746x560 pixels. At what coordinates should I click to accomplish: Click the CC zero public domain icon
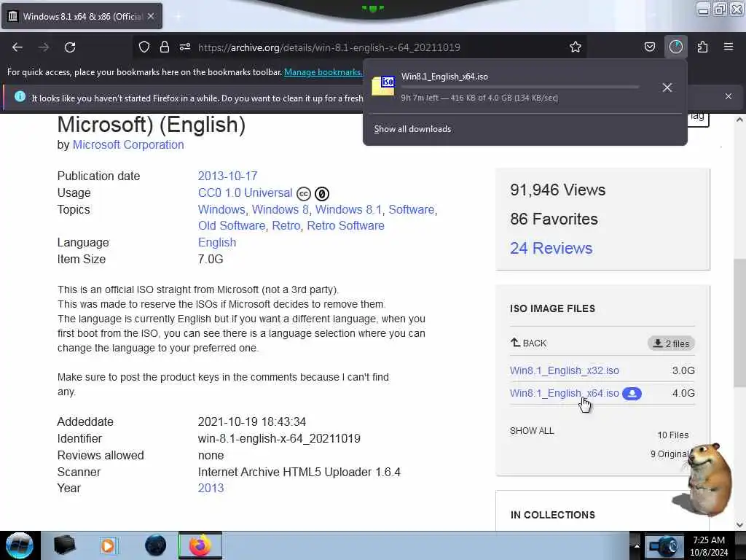tap(322, 194)
